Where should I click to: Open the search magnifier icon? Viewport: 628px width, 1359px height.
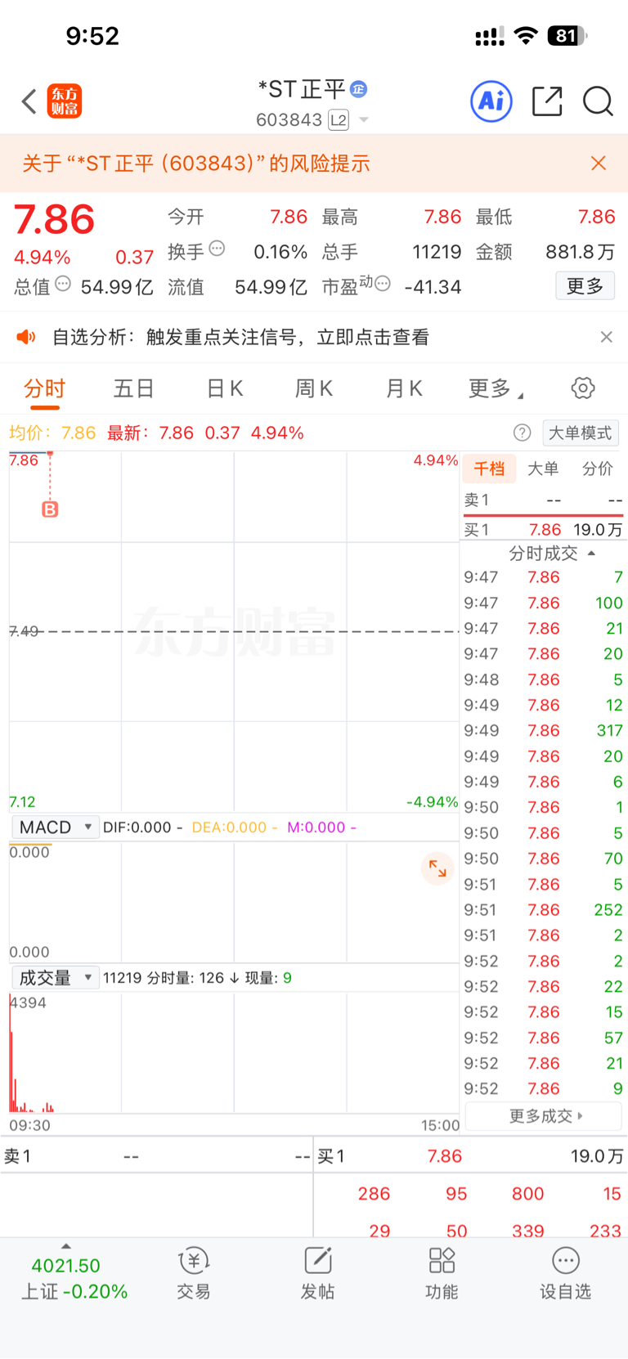point(598,101)
